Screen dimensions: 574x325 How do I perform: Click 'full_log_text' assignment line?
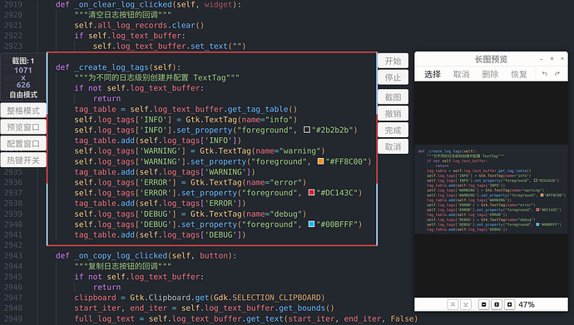[x=246, y=319]
